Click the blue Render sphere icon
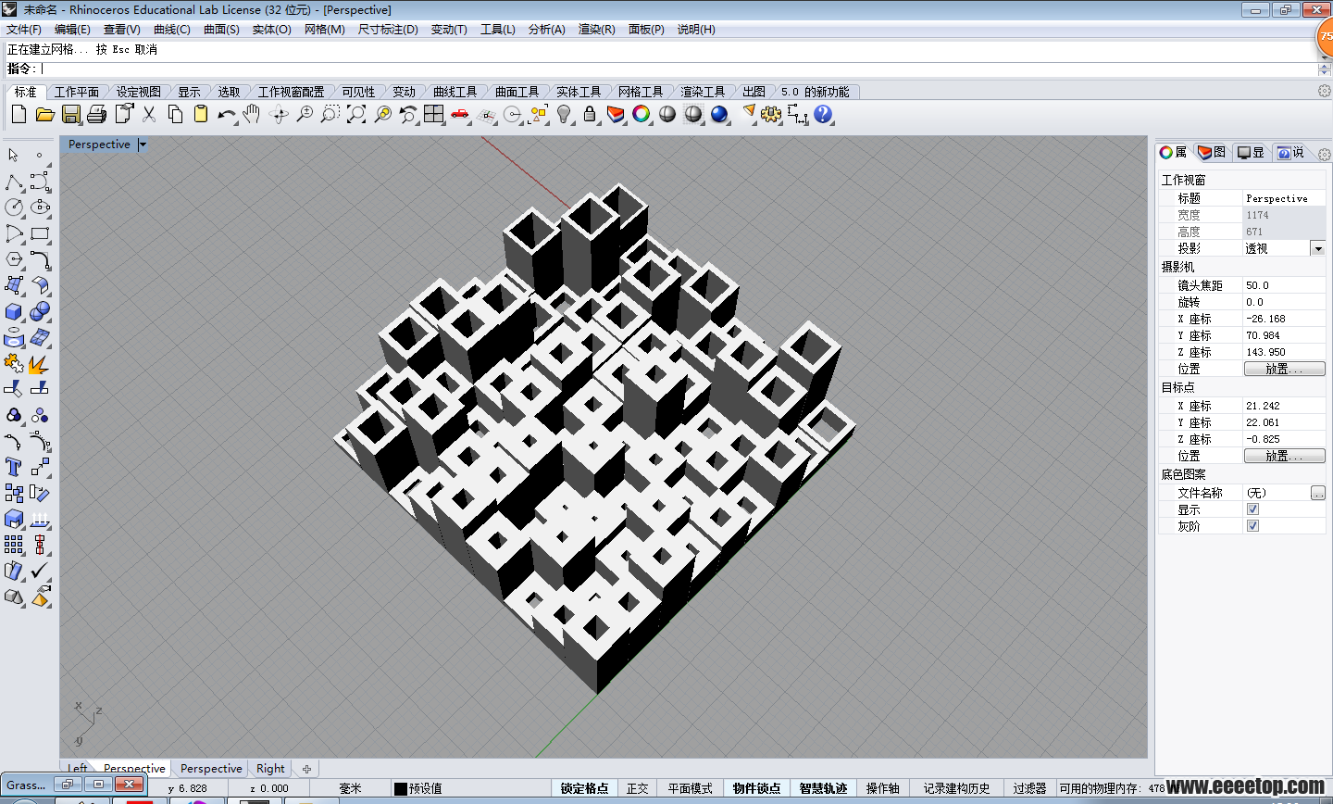The height and width of the screenshot is (804, 1333). 719,114
